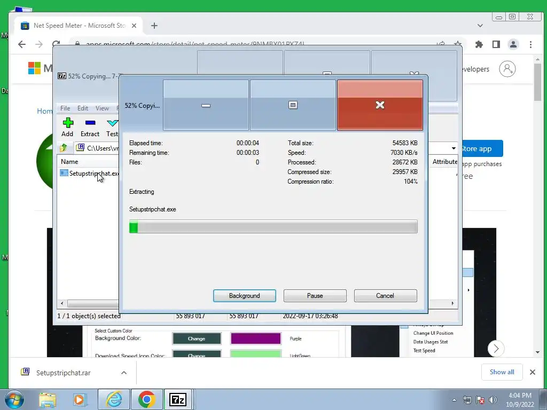547x410 pixels.
Task: Click the bookmark star in address bar
Action: tap(458, 44)
